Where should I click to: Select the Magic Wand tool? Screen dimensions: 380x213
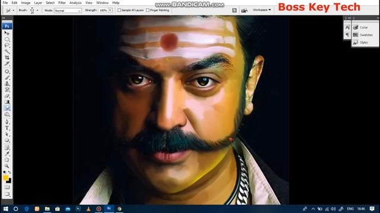(x=7, y=51)
